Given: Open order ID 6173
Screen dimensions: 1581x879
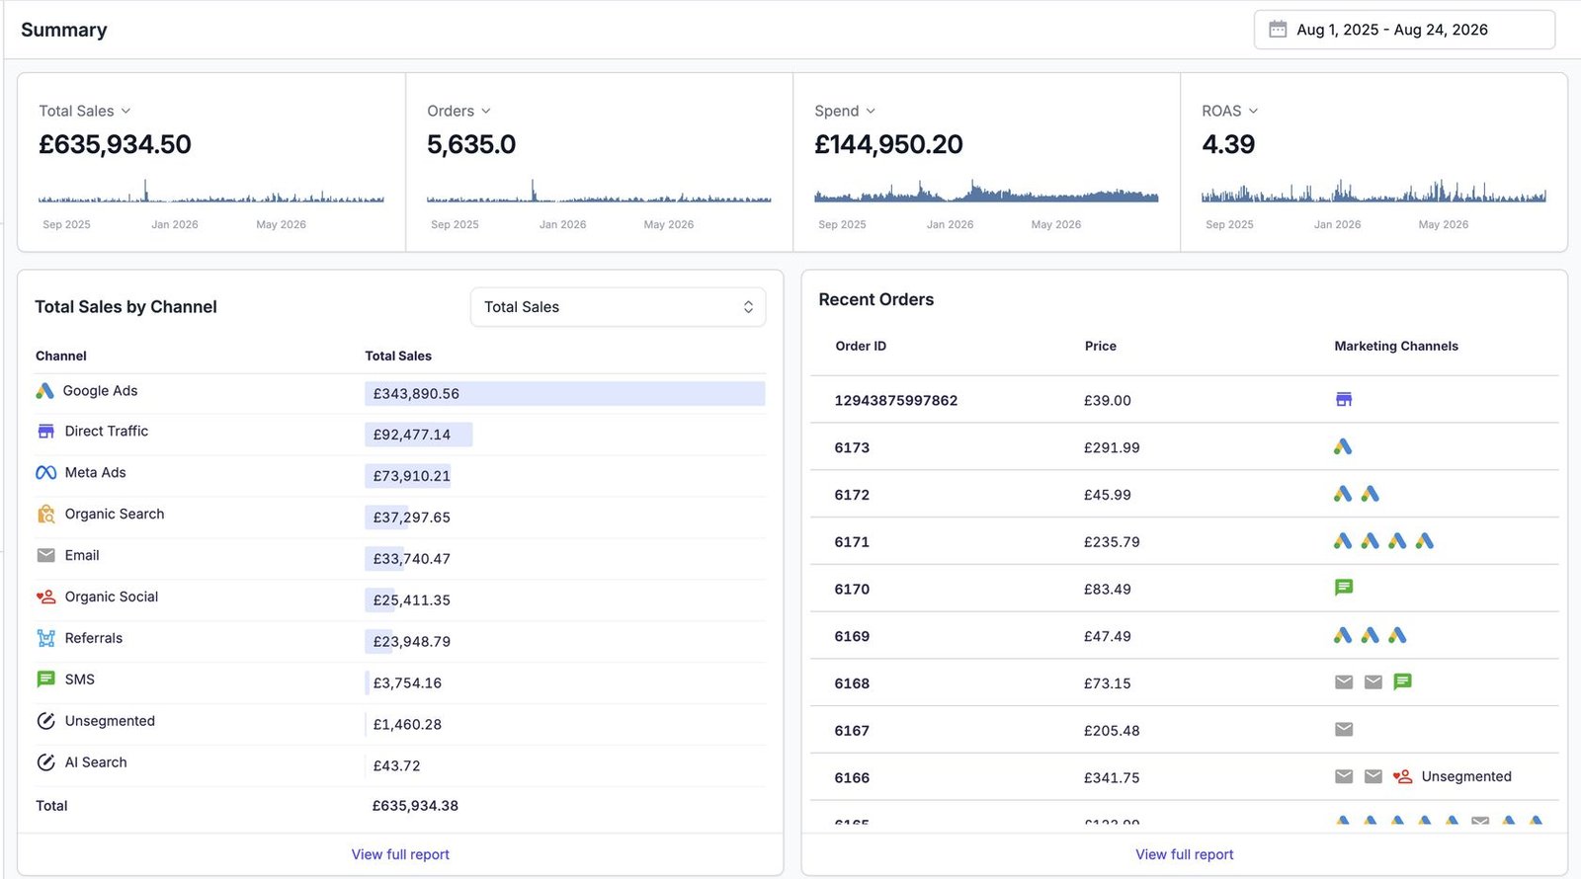Looking at the screenshot, I should (852, 448).
